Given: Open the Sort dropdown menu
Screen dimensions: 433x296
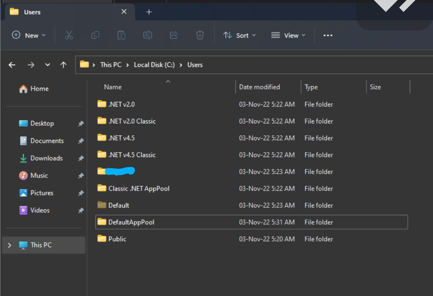Looking at the screenshot, I should click(x=239, y=35).
